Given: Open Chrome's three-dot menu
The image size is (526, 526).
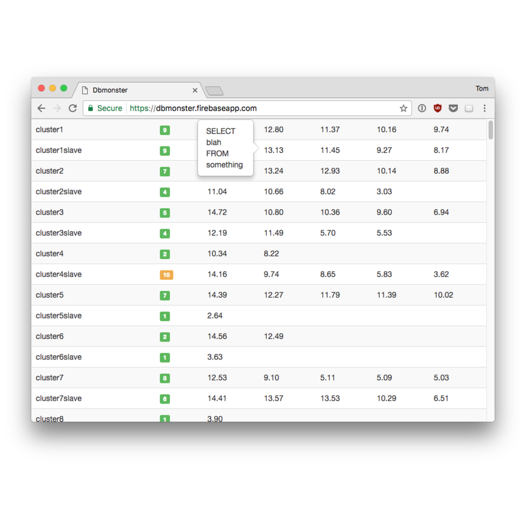Looking at the screenshot, I should (x=484, y=108).
